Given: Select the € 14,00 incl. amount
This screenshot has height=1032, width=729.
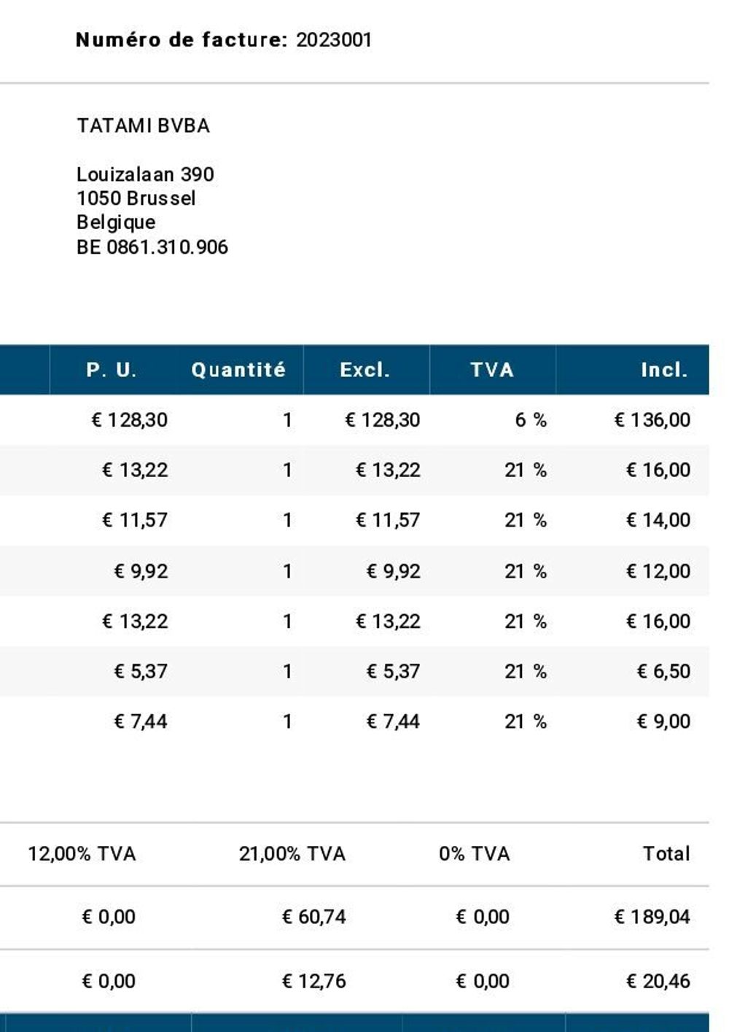Looking at the screenshot, I should point(658,520).
